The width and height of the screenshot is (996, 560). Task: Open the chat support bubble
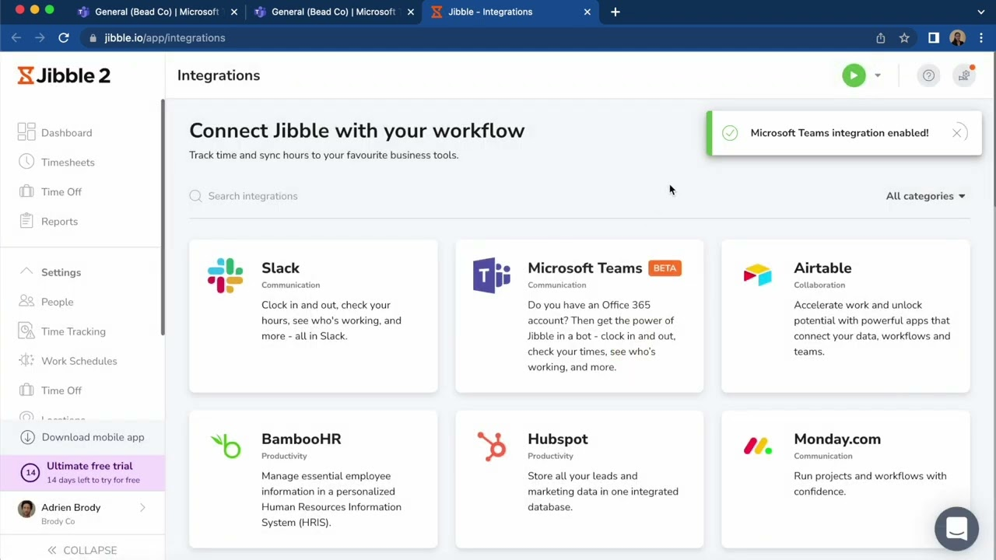(956, 528)
